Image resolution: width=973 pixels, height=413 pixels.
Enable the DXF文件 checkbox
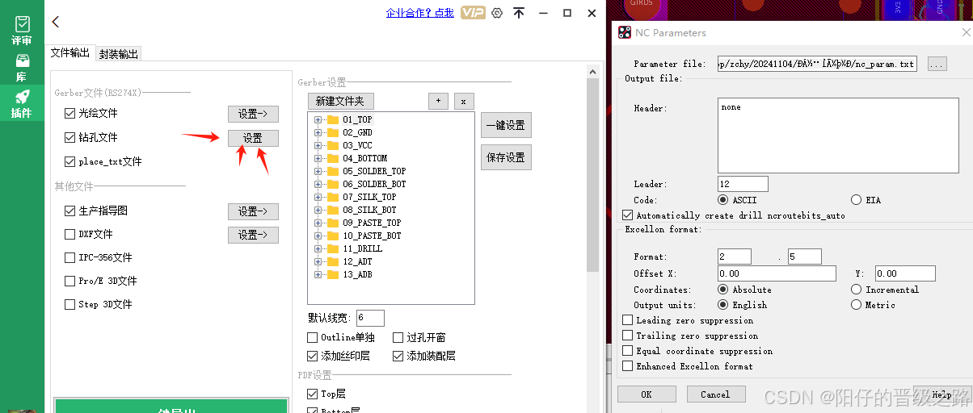click(x=69, y=234)
